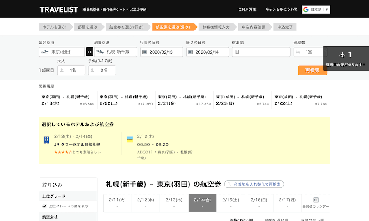369x221 pixels.
Task: Go to ホテルを選ぶ step
Action: (55, 27)
